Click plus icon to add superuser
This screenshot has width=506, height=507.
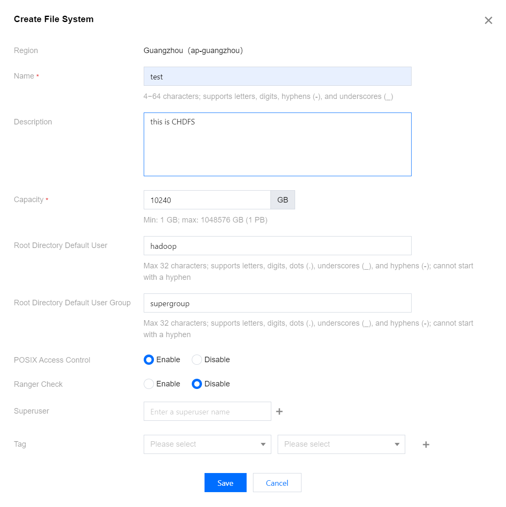coord(279,411)
